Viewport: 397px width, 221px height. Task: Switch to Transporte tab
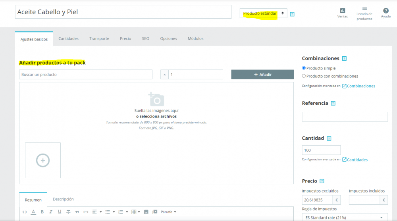tap(99, 38)
